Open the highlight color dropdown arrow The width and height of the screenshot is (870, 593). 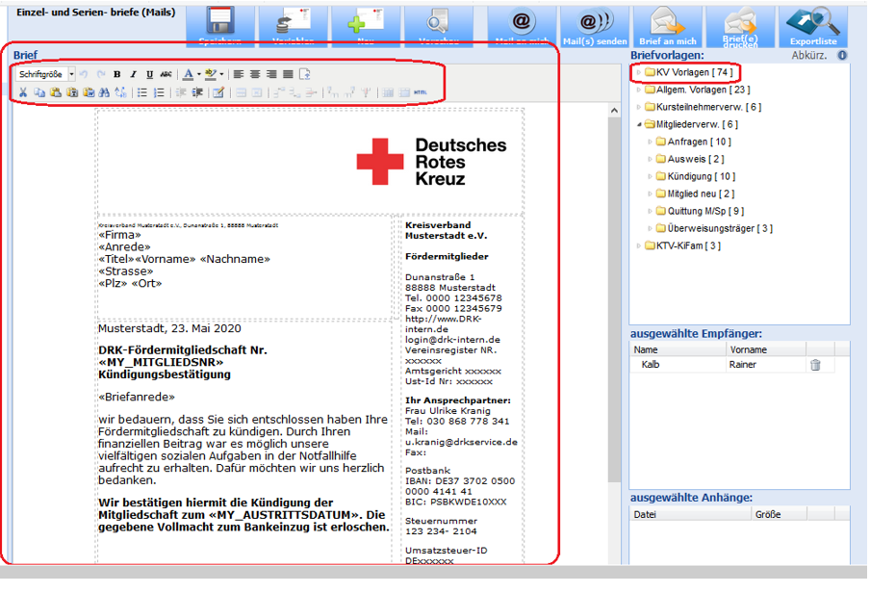[x=221, y=74]
